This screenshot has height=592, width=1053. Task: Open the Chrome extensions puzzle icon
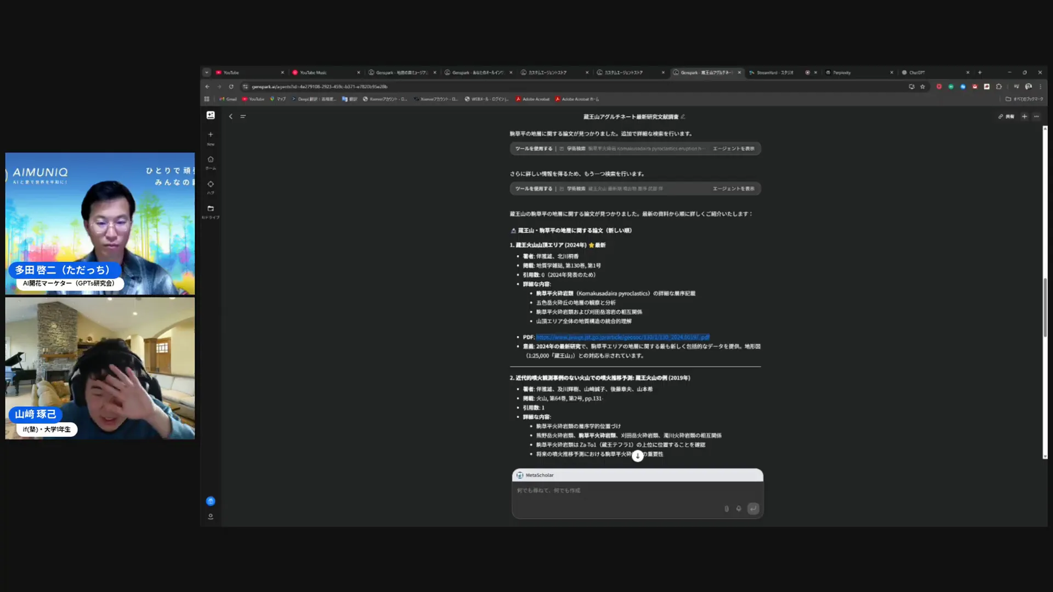click(x=999, y=87)
